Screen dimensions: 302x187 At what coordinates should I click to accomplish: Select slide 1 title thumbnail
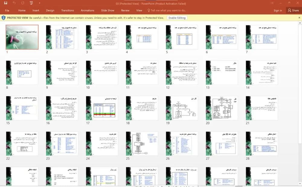[22, 37]
